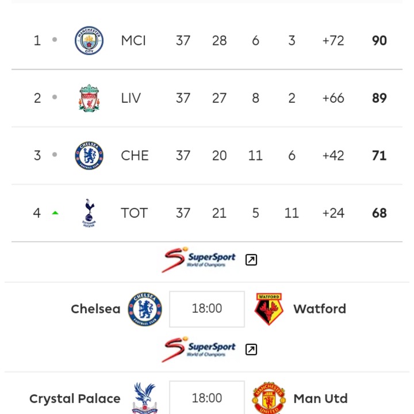Screen dimensions: 414x414
Task: Open external link icon above Chelsea fixture
Action: pyautogui.click(x=251, y=260)
